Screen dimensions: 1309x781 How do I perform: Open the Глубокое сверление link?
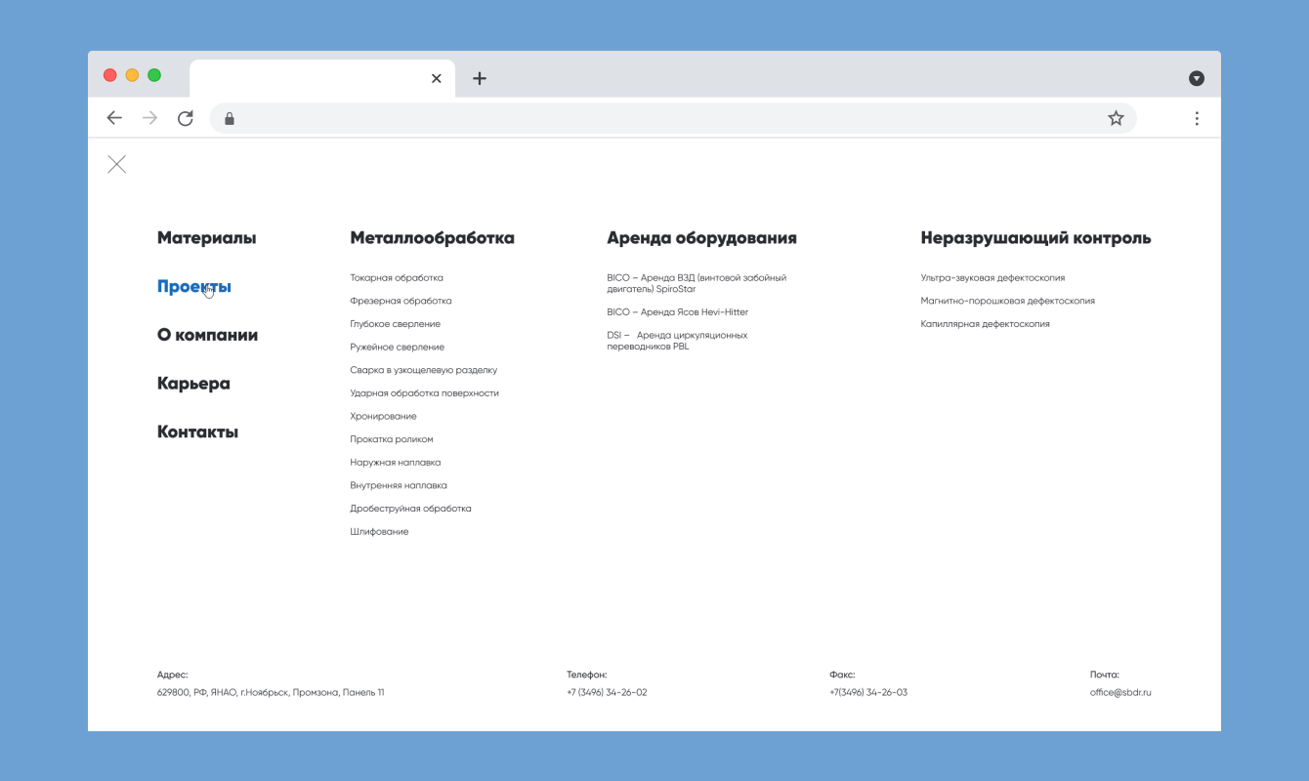coord(395,324)
